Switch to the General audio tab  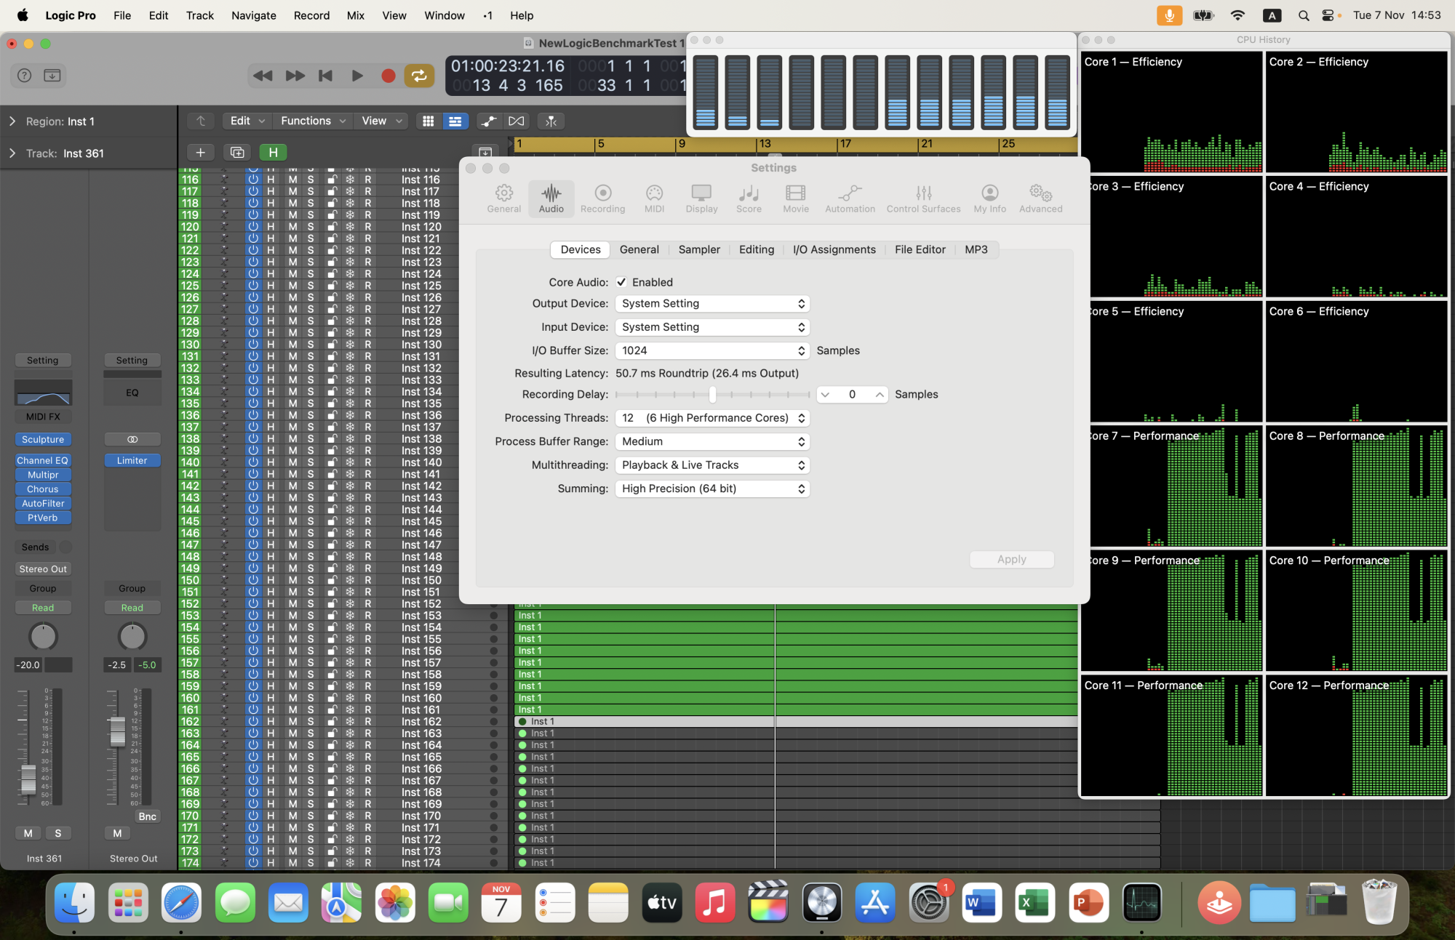coord(637,249)
